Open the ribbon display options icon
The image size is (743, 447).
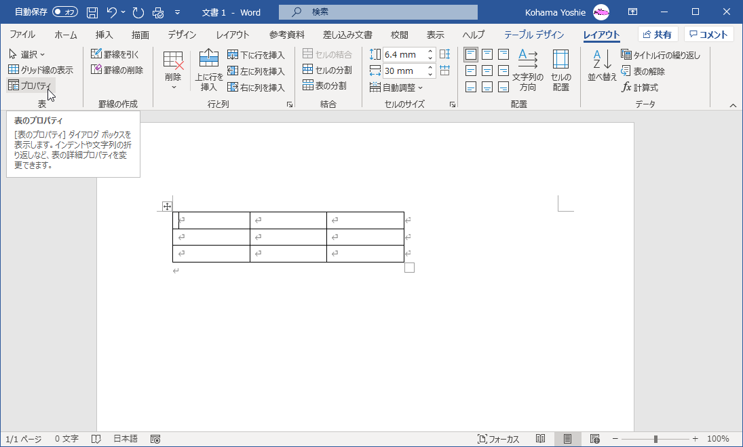(x=632, y=12)
